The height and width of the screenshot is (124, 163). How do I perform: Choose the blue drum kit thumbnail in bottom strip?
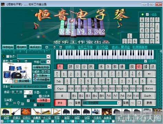tap(97, 112)
